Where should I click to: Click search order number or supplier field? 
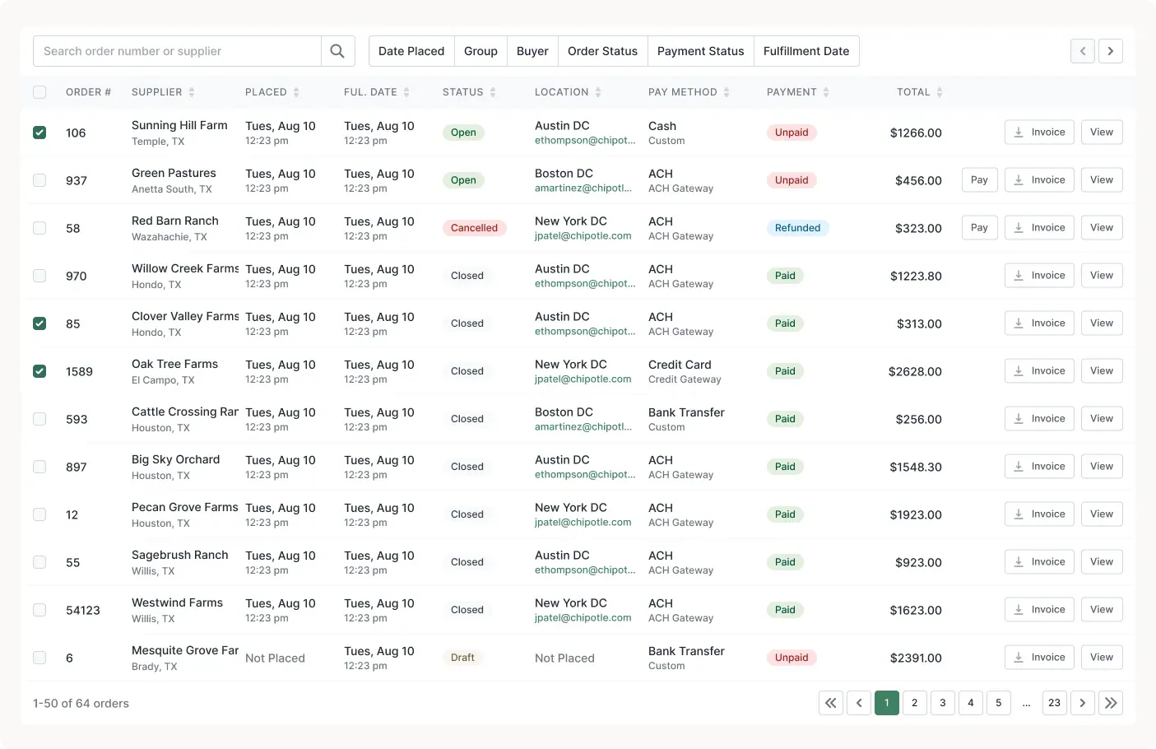[177, 51]
